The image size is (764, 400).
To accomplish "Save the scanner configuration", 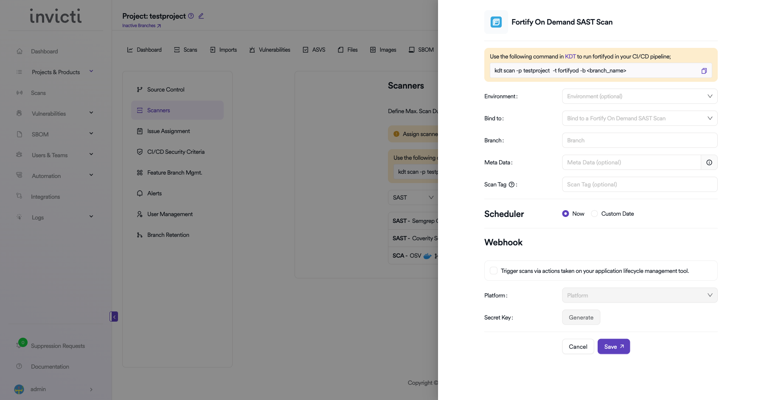I will (613, 347).
